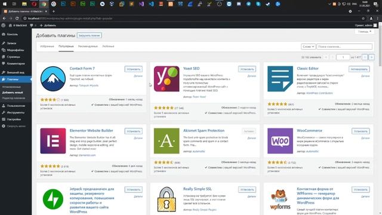Click the WordPress logo in the admin bar

pyautogui.click(x=4, y=25)
